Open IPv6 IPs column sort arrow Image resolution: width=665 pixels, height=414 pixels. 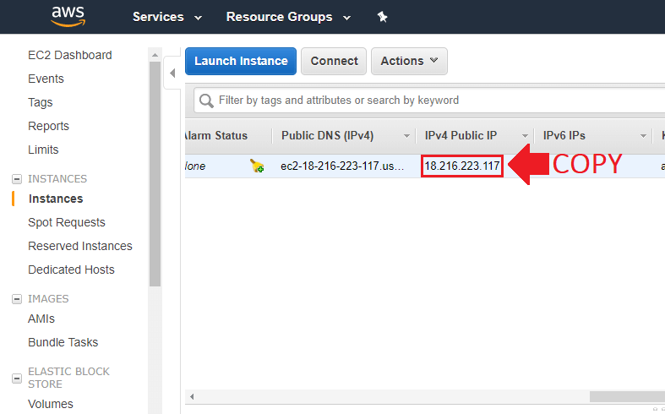coord(643,136)
